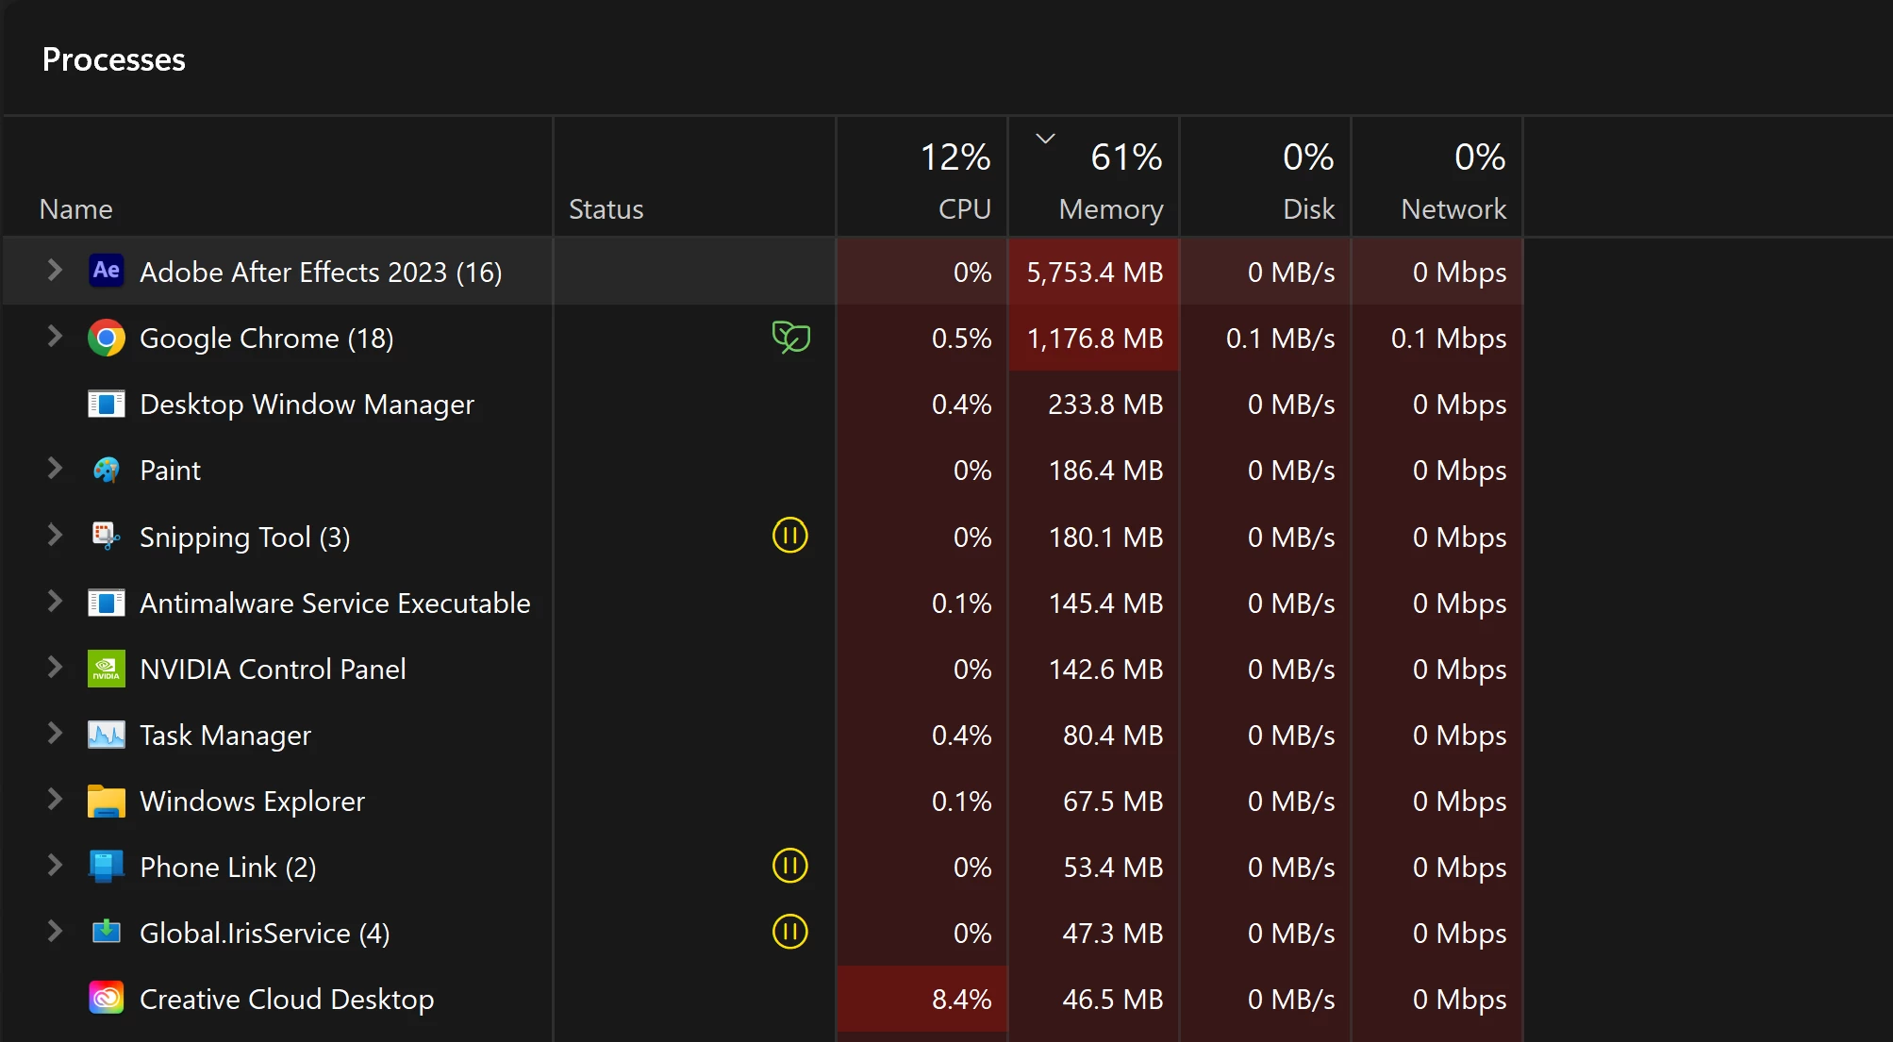The image size is (1893, 1042).
Task: Click the Google Chrome icon
Action: (107, 338)
